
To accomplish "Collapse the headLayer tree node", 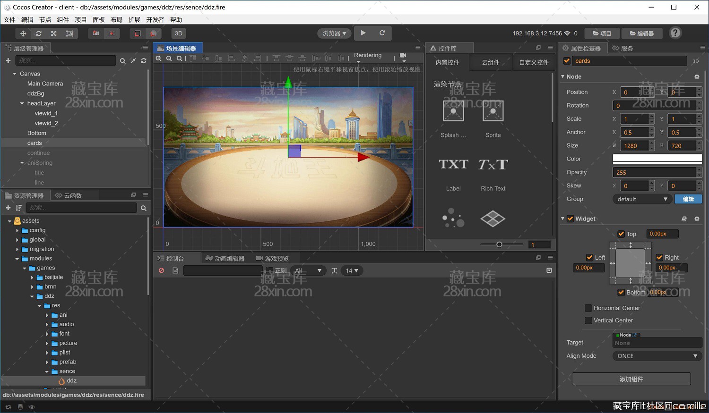I will [x=22, y=103].
